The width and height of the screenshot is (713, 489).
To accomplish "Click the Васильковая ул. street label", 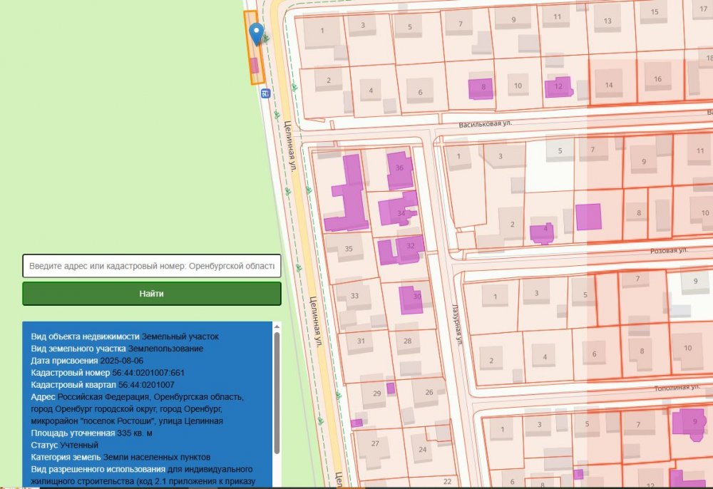I will click(486, 123).
